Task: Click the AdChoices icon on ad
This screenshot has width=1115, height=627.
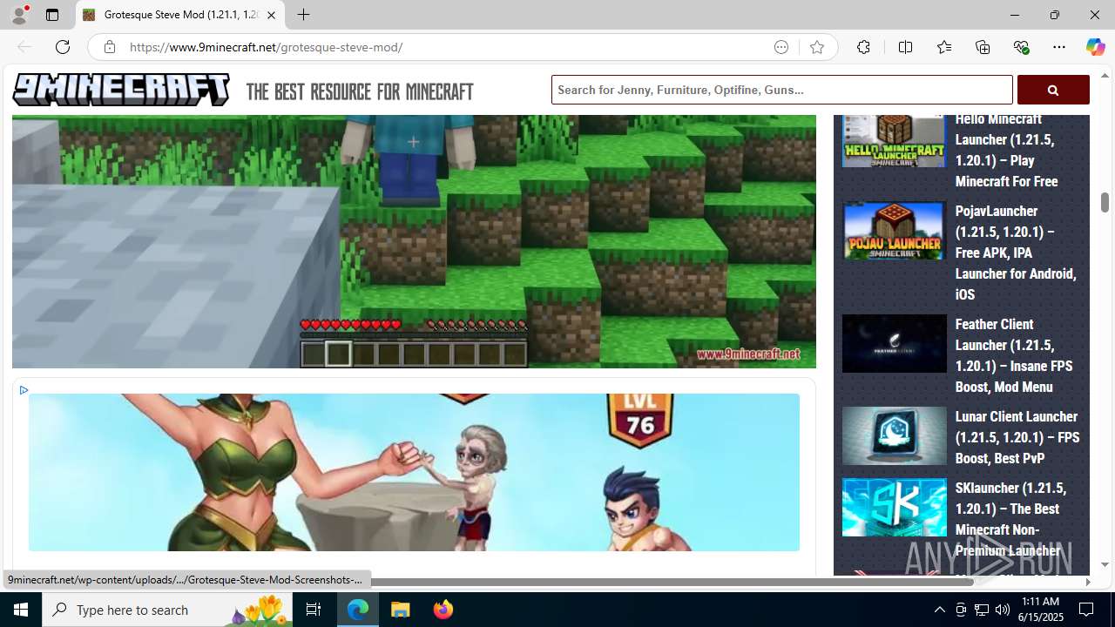Action: pyautogui.click(x=24, y=390)
